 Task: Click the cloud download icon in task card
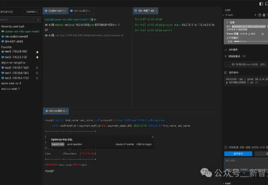263,34
